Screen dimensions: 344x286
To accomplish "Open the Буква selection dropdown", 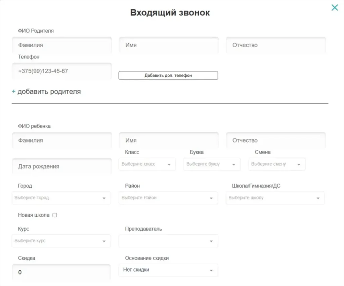I will click(233, 164).
